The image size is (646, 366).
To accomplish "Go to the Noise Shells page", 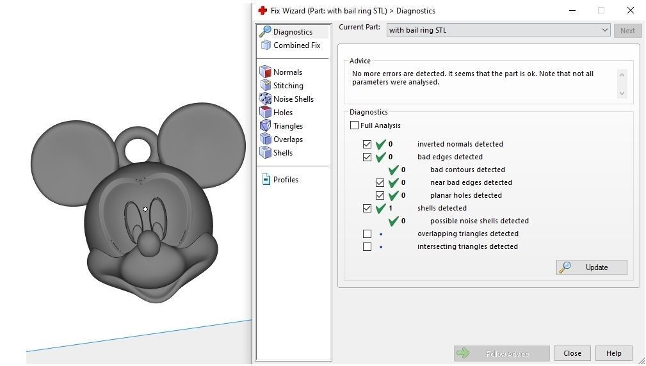I will click(293, 99).
